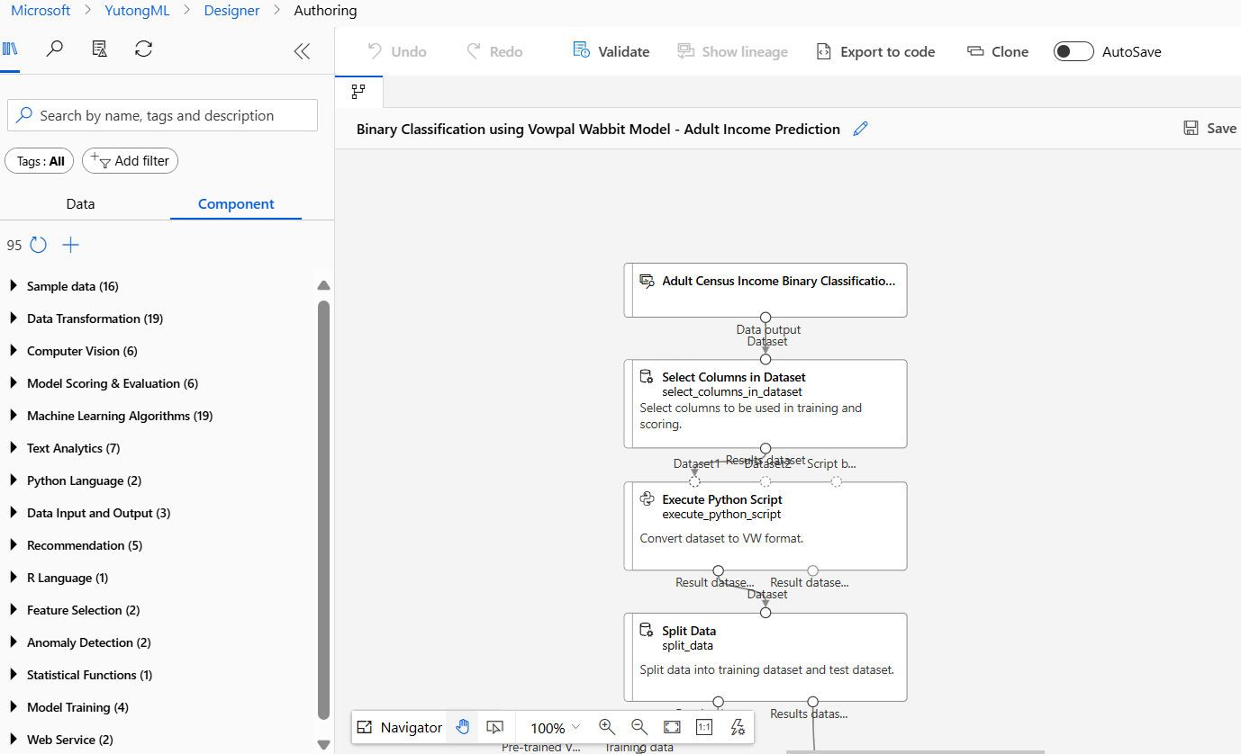Click the Script bundle input port

tap(837, 481)
